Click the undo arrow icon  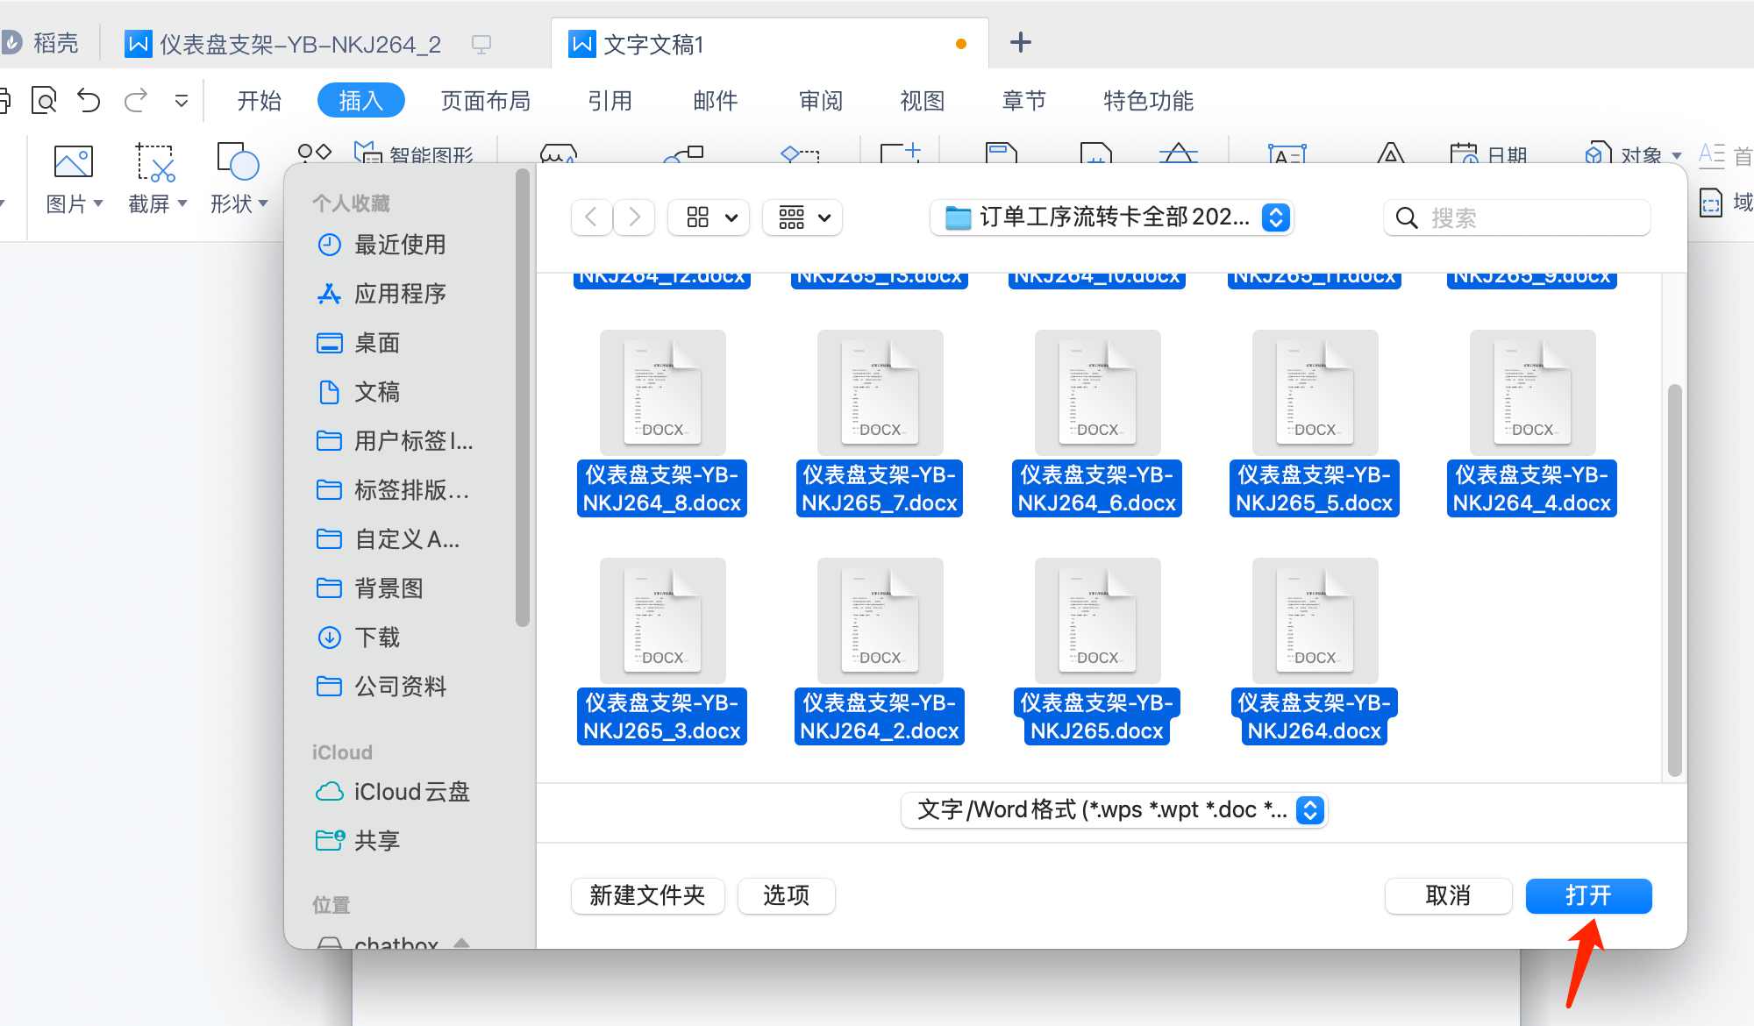[88, 100]
